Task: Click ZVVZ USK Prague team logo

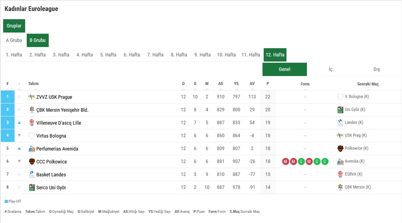Action: click(32, 97)
